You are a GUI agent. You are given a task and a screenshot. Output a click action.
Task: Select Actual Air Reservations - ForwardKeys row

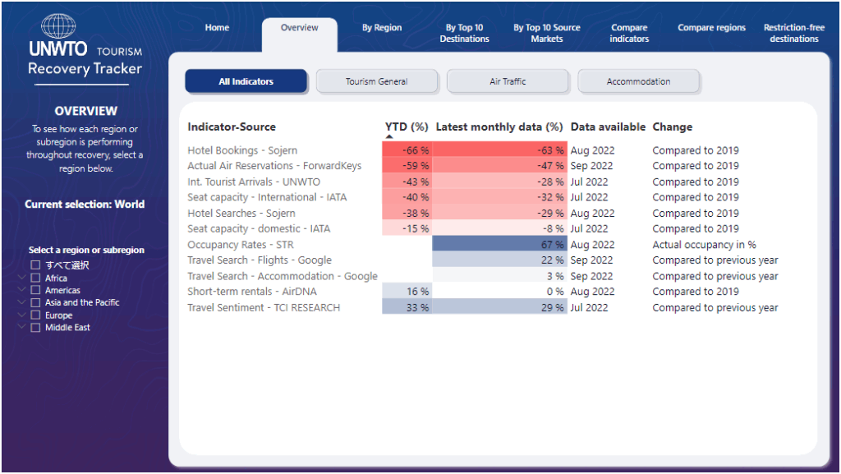click(274, 166)
